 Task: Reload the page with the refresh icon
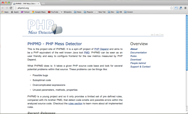pos(11,8)
